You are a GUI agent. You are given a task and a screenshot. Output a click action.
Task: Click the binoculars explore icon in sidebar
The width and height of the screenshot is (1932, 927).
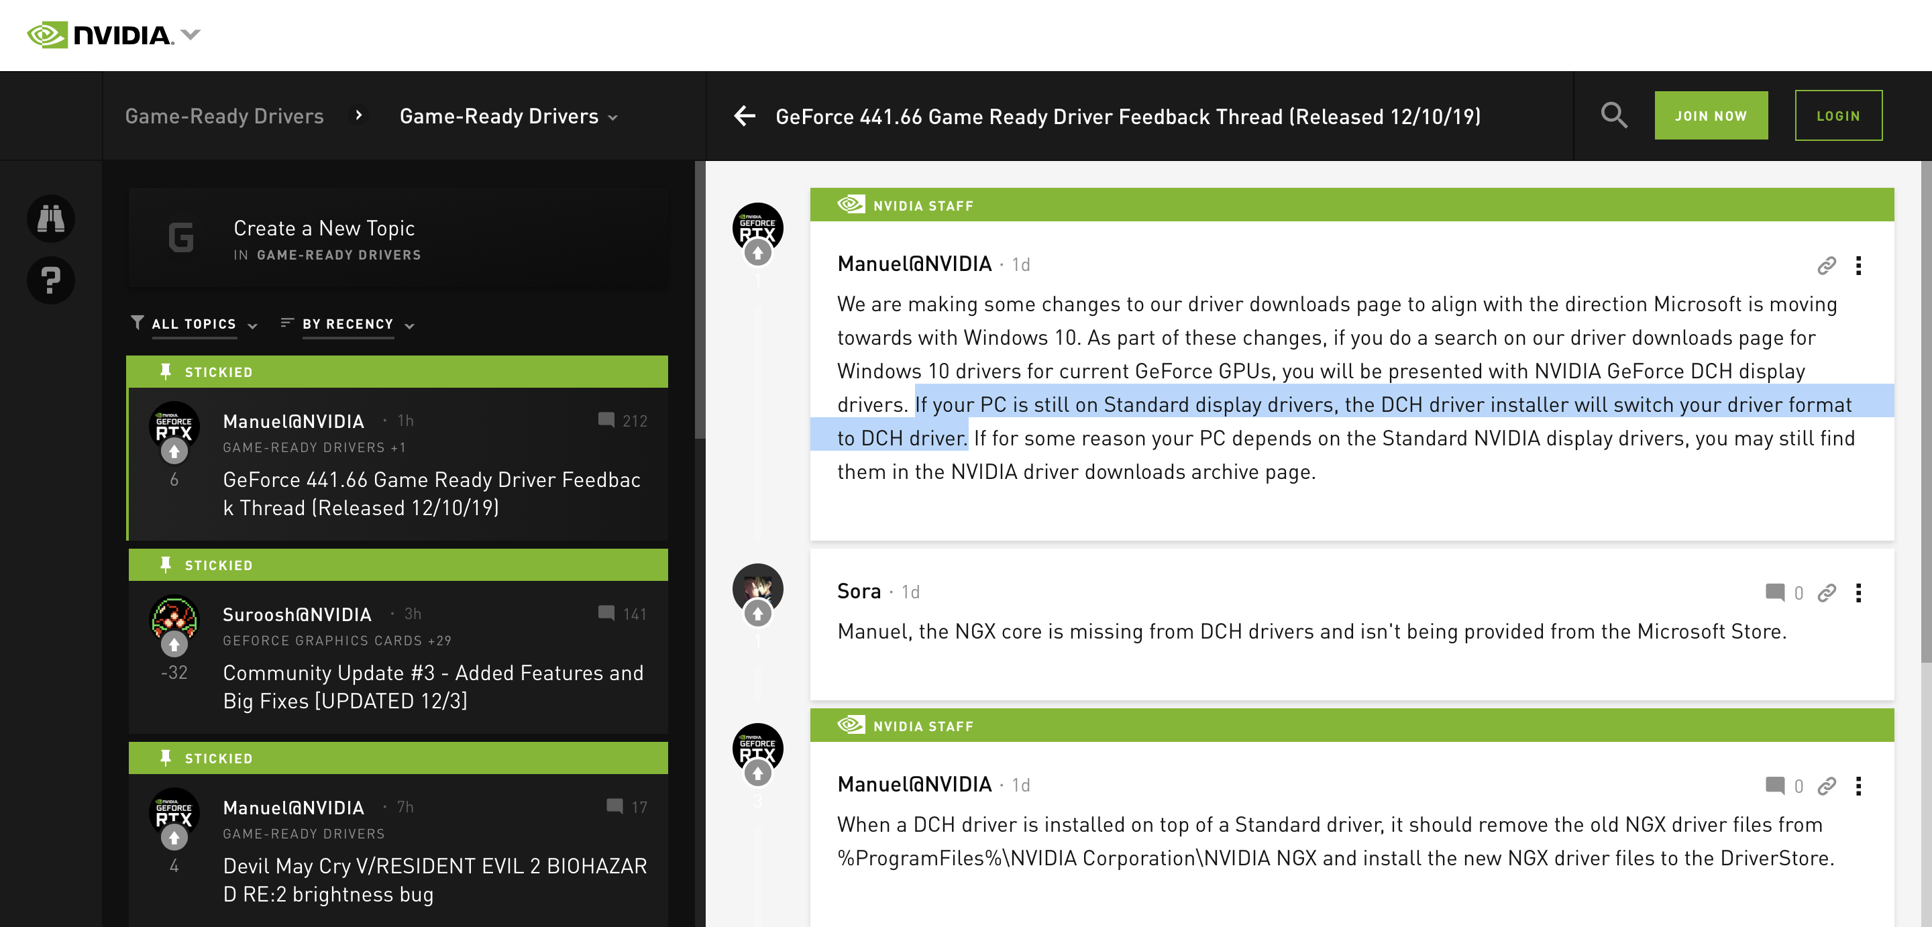pyautogui.click(x=50, y=219)
